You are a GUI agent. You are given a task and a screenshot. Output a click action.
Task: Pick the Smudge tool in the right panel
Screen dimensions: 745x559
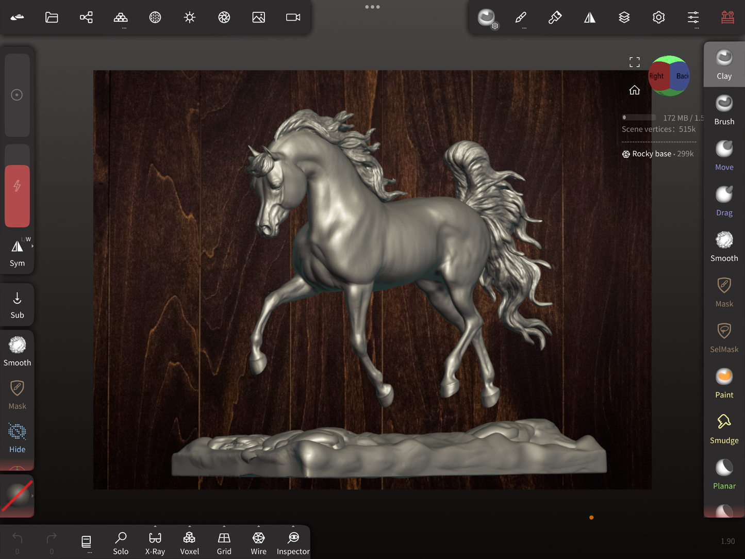pos(724,429)
